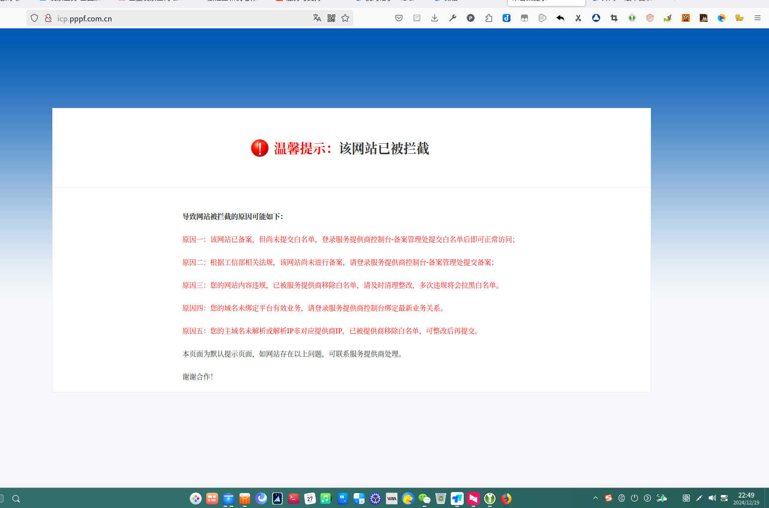Click the text 谢谢合作!

(198, 377)
